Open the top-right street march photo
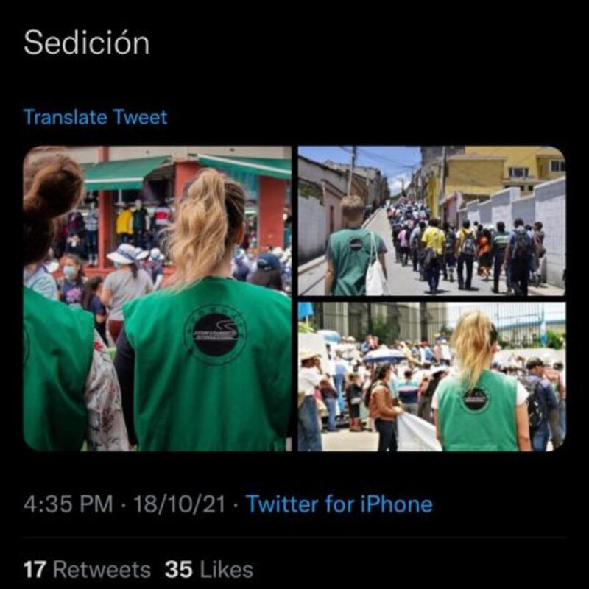Image resolution: width=589 pixels, height=589 pixels. click(431, 220)
